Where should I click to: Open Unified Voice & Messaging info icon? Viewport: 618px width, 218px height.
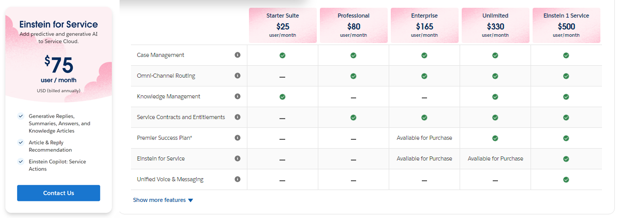[x=238, y=179]
